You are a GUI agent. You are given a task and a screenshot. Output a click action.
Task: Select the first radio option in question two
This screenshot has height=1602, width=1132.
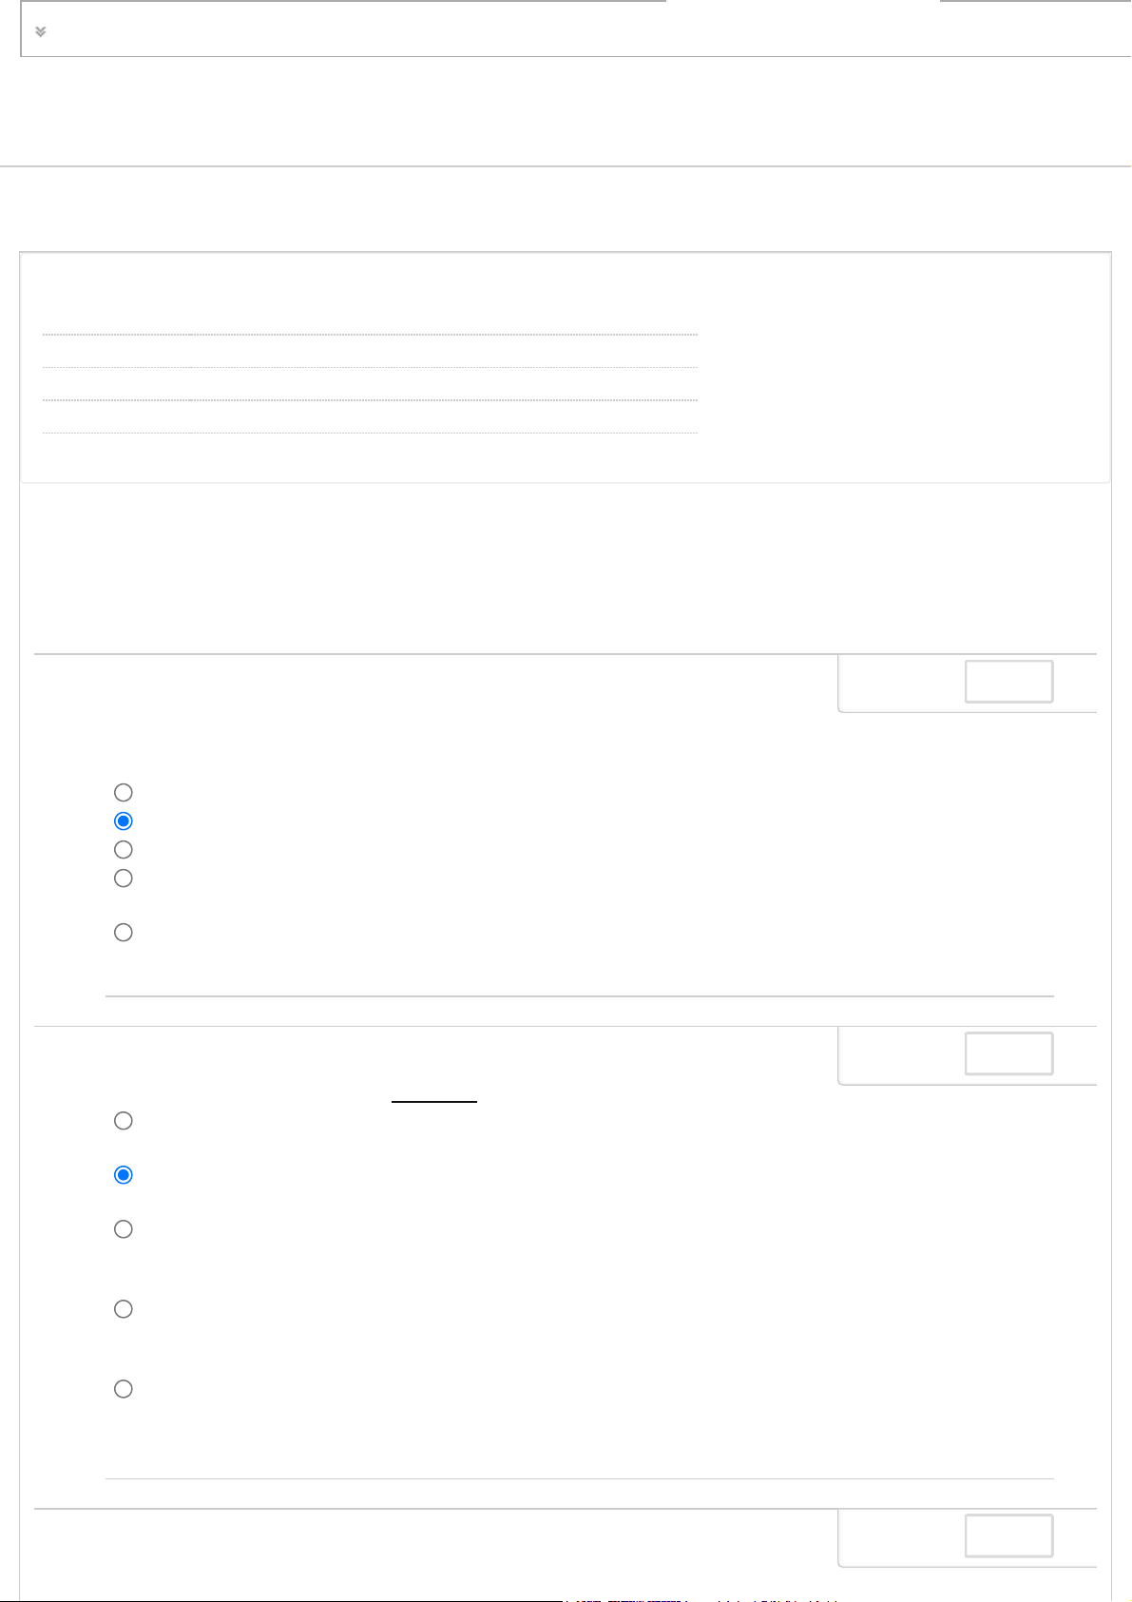pos(123,1120)
